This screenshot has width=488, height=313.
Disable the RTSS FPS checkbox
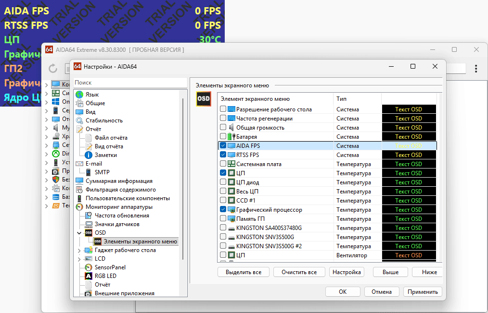[x=222, y=155]
